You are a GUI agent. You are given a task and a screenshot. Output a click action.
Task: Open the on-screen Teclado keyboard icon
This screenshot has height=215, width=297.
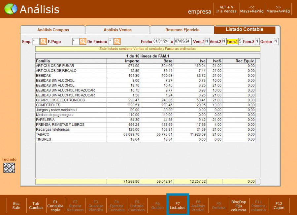pos(9,168)
